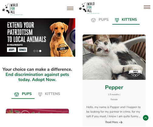This screenshot has width=153, height=127.
Task: Open Pepper the kitten's photo
Action: pyautogui.click(x=114, y=57)
